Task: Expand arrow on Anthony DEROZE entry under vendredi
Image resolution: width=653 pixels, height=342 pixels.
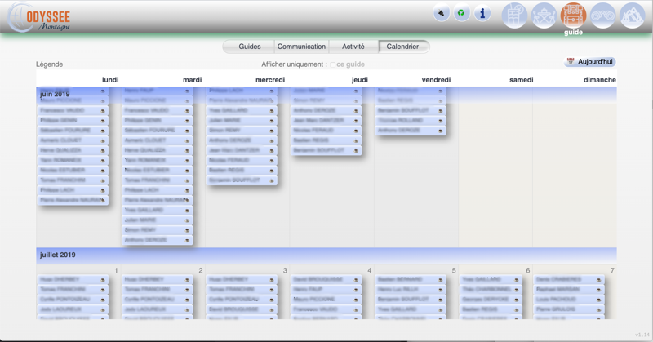Action: [x=441, y=131]
